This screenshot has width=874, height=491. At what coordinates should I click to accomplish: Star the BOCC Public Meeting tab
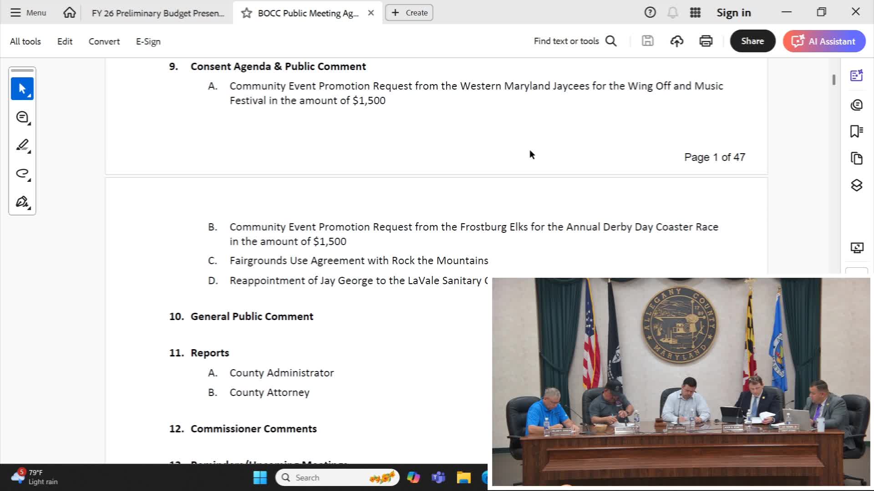pyautogui.click(x=246, y=13)
